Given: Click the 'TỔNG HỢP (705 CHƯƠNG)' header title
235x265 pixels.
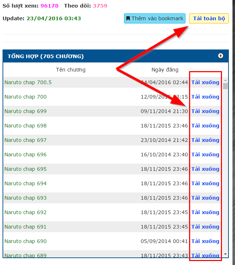Looking at the screenshot, I should tap(46, 56).
